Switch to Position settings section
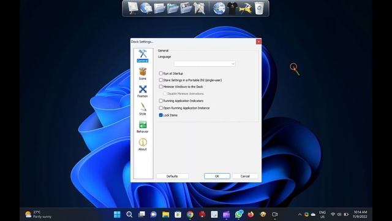This screenshot has height=221, width=392. point(143,91)
